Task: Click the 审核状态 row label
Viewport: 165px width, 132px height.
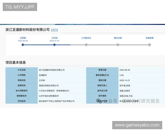Action: pyautogui.click(x=21, y=80)
